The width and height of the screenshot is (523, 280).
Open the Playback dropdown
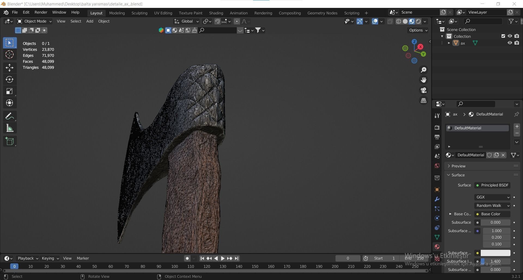tap(28, 258)
